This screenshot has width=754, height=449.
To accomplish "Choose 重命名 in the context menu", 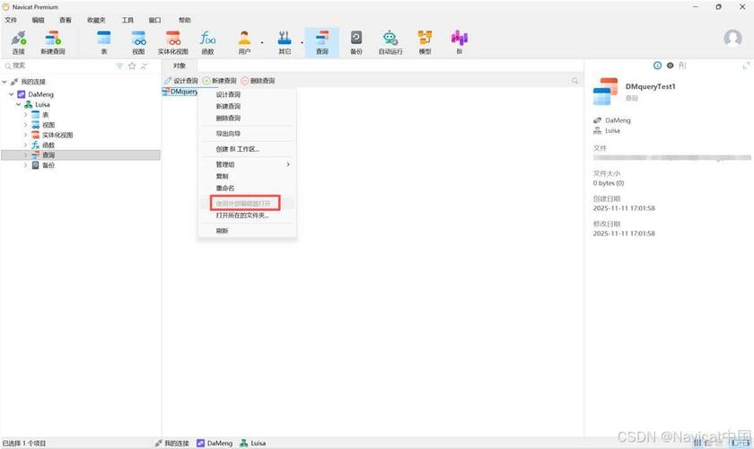I will (247, 189).
